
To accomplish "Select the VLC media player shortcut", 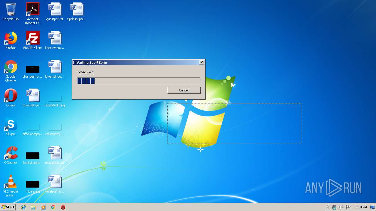I will [x=11, y=186].
